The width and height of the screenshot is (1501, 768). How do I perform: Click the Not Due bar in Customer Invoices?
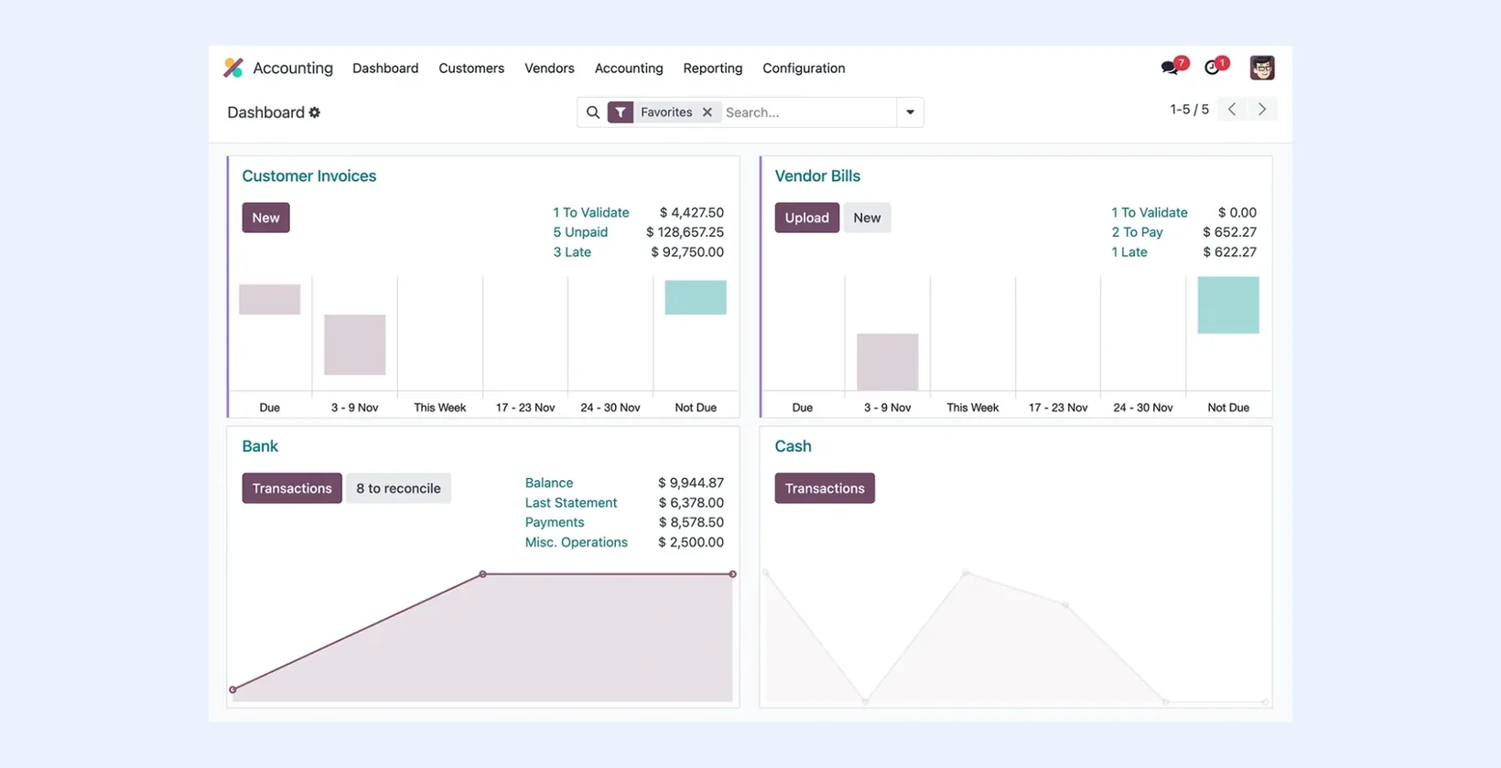point(696,297)
